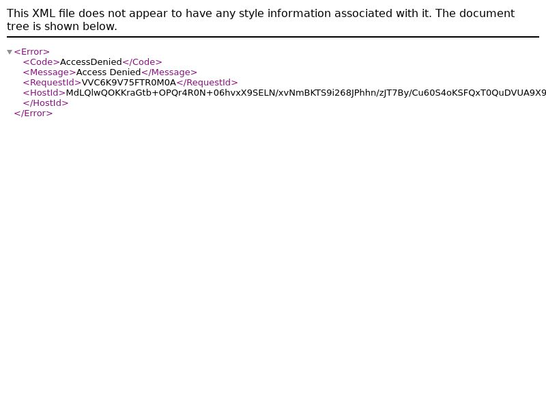Click 'document' in the header notice
Viewport: 546px width, 410px height.
(487, 13)
